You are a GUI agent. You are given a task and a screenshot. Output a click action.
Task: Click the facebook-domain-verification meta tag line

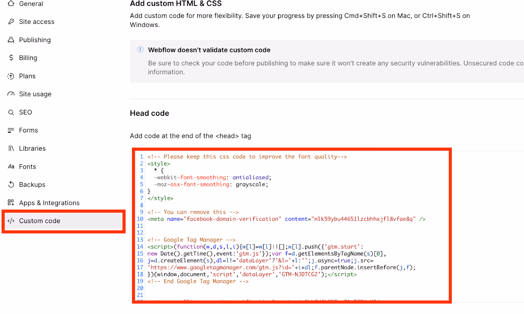[287, 219]
